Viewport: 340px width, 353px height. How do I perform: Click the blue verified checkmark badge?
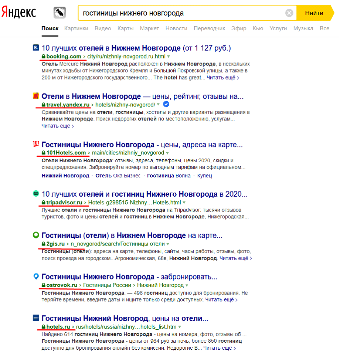[x=166, y=104]
